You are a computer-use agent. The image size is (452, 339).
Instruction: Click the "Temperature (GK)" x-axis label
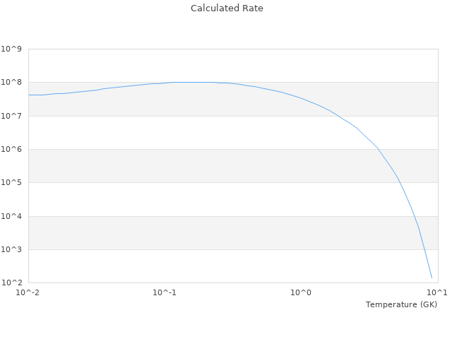401,304
